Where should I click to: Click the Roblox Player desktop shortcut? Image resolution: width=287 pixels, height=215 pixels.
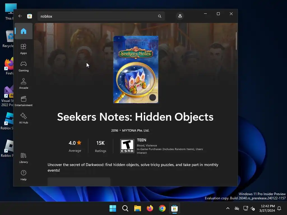[7, 148]
